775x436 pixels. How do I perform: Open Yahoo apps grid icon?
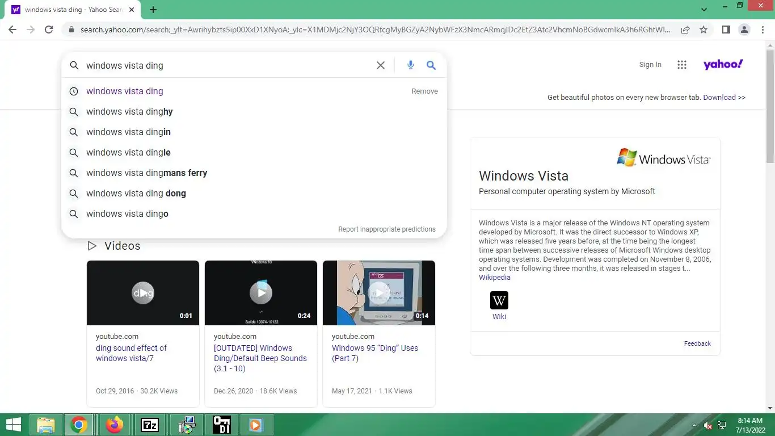682,65
